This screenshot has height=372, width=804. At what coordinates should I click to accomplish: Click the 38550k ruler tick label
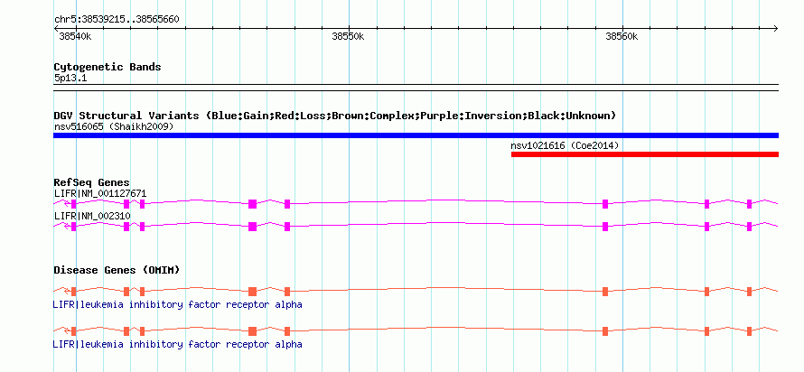(348, 36)
